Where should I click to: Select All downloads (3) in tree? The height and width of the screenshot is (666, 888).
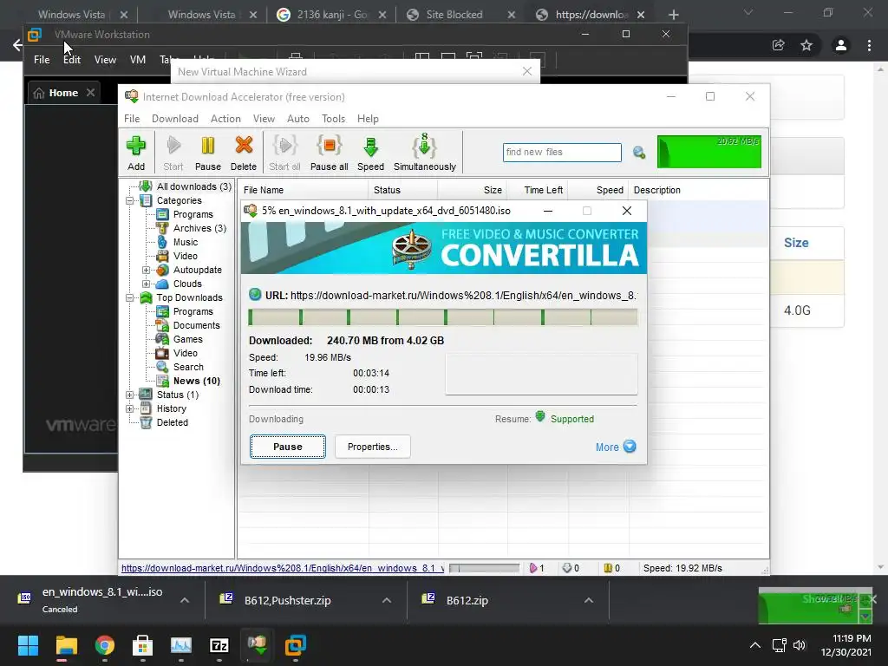point(193,186)
